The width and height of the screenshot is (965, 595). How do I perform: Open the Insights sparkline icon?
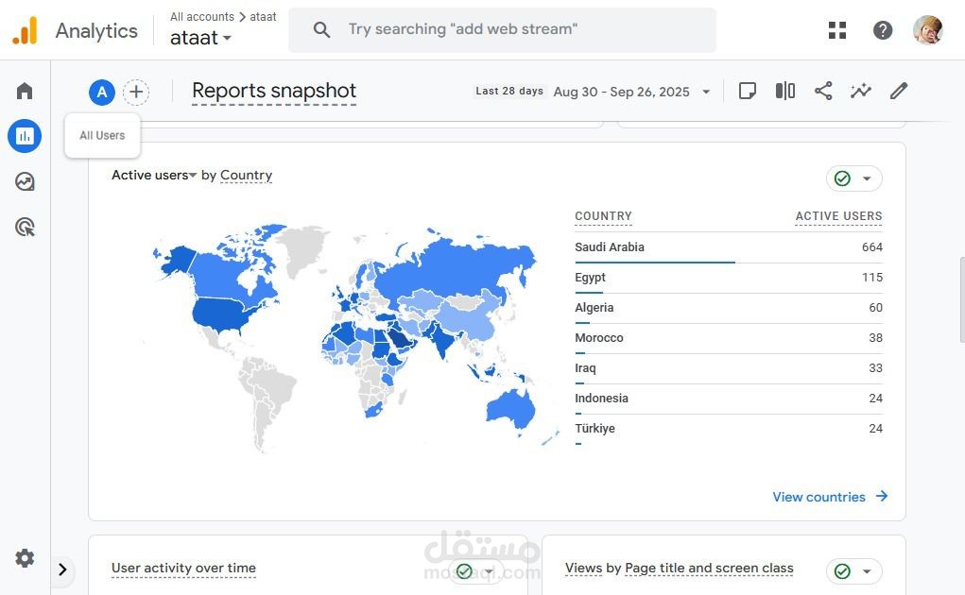pyautogui.click(x=860, y=91)
